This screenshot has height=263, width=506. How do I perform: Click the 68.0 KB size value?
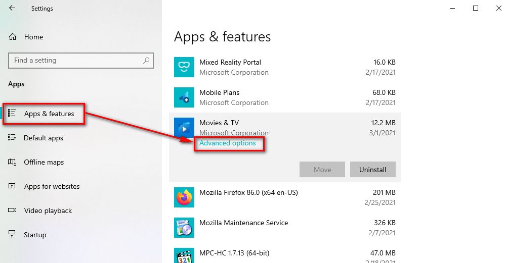pyautogui.click(x=384, y=92)
